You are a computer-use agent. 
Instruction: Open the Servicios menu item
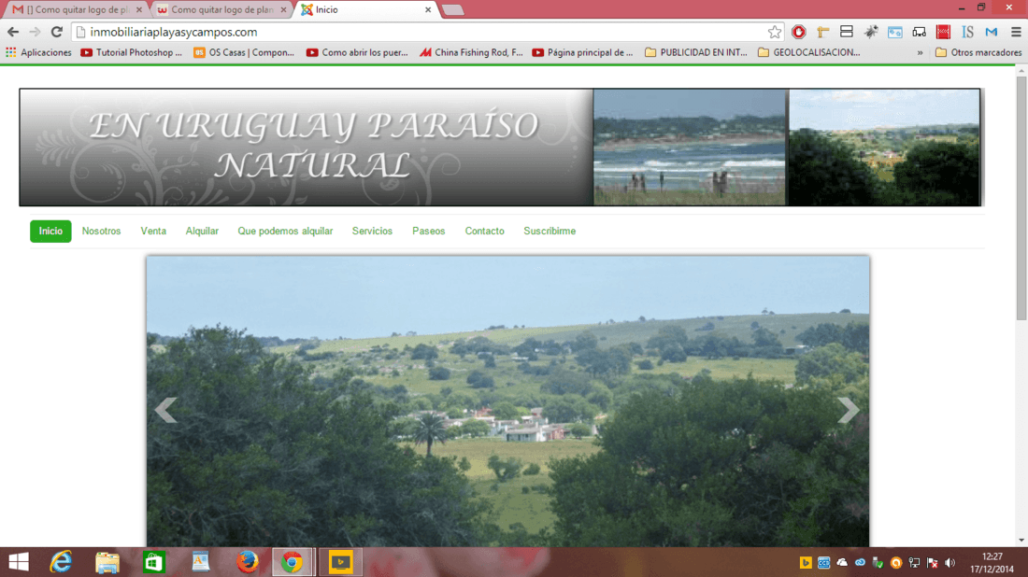pyautogui.click(x=372, y=232)
